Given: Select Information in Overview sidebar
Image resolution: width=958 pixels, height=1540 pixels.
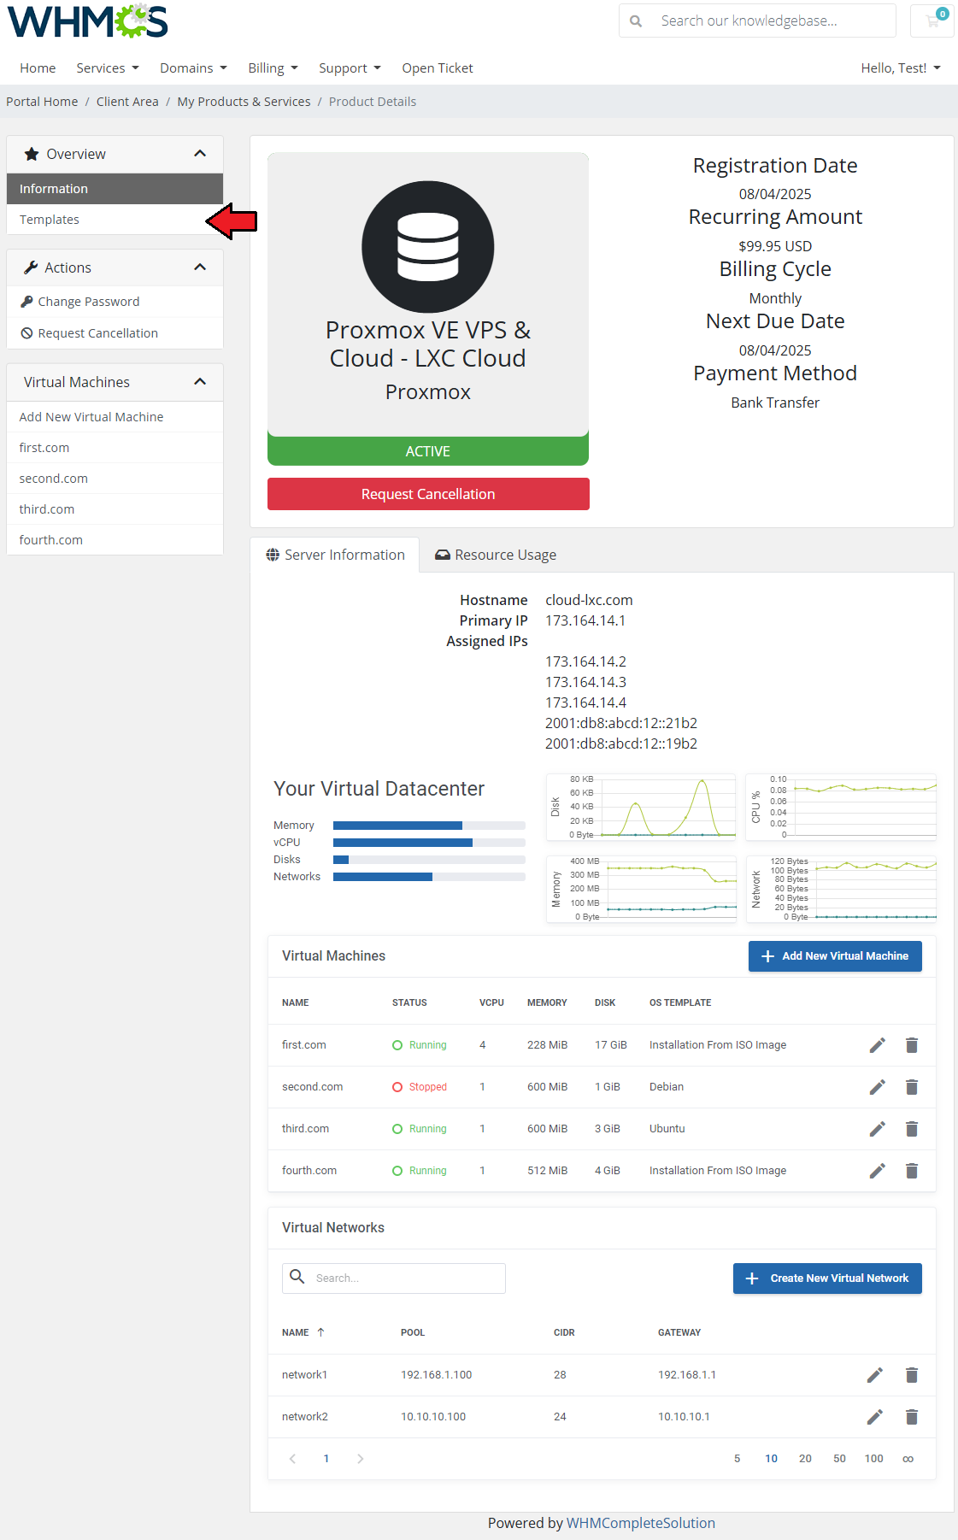Looking at the screenshot, I should point(115,189).
